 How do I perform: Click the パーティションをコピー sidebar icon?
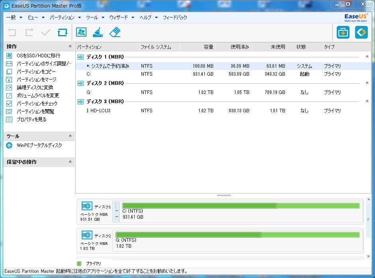9,71
